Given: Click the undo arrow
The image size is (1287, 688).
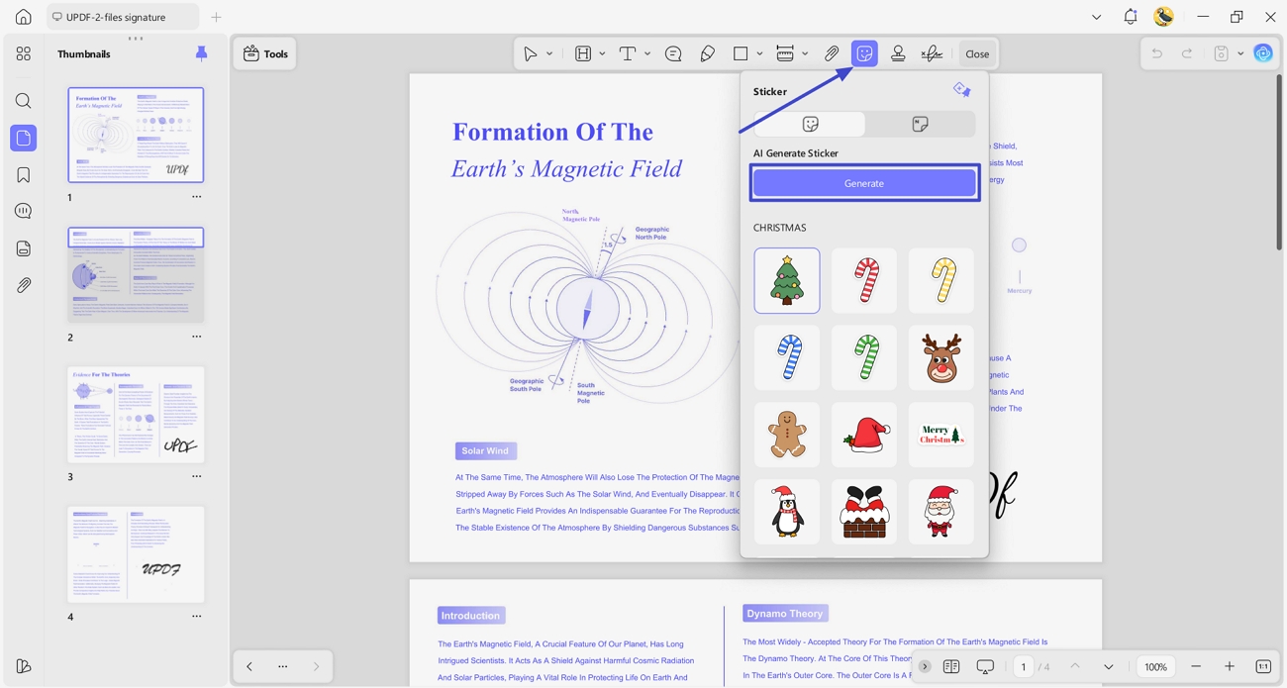Looking at the screenshot, I should point(1156,53).
